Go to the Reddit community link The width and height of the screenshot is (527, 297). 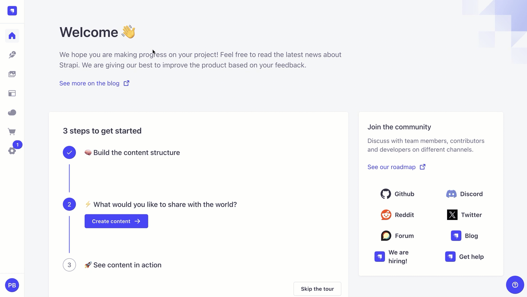(x=398, y=215)
